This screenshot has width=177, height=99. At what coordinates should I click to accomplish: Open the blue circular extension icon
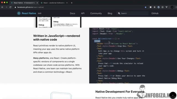[x=158, y=7]
